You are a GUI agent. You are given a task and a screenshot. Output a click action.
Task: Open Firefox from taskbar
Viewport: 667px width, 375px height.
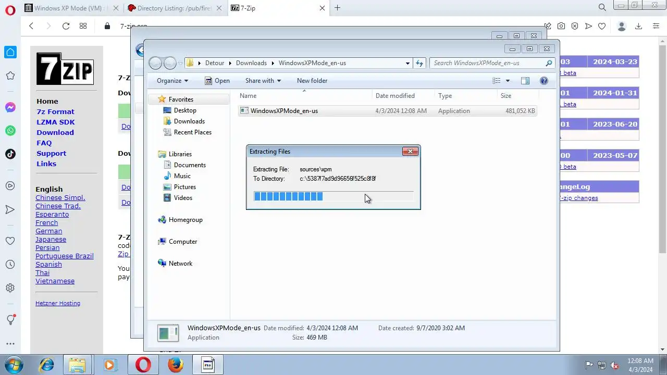(x=176, y=365)
